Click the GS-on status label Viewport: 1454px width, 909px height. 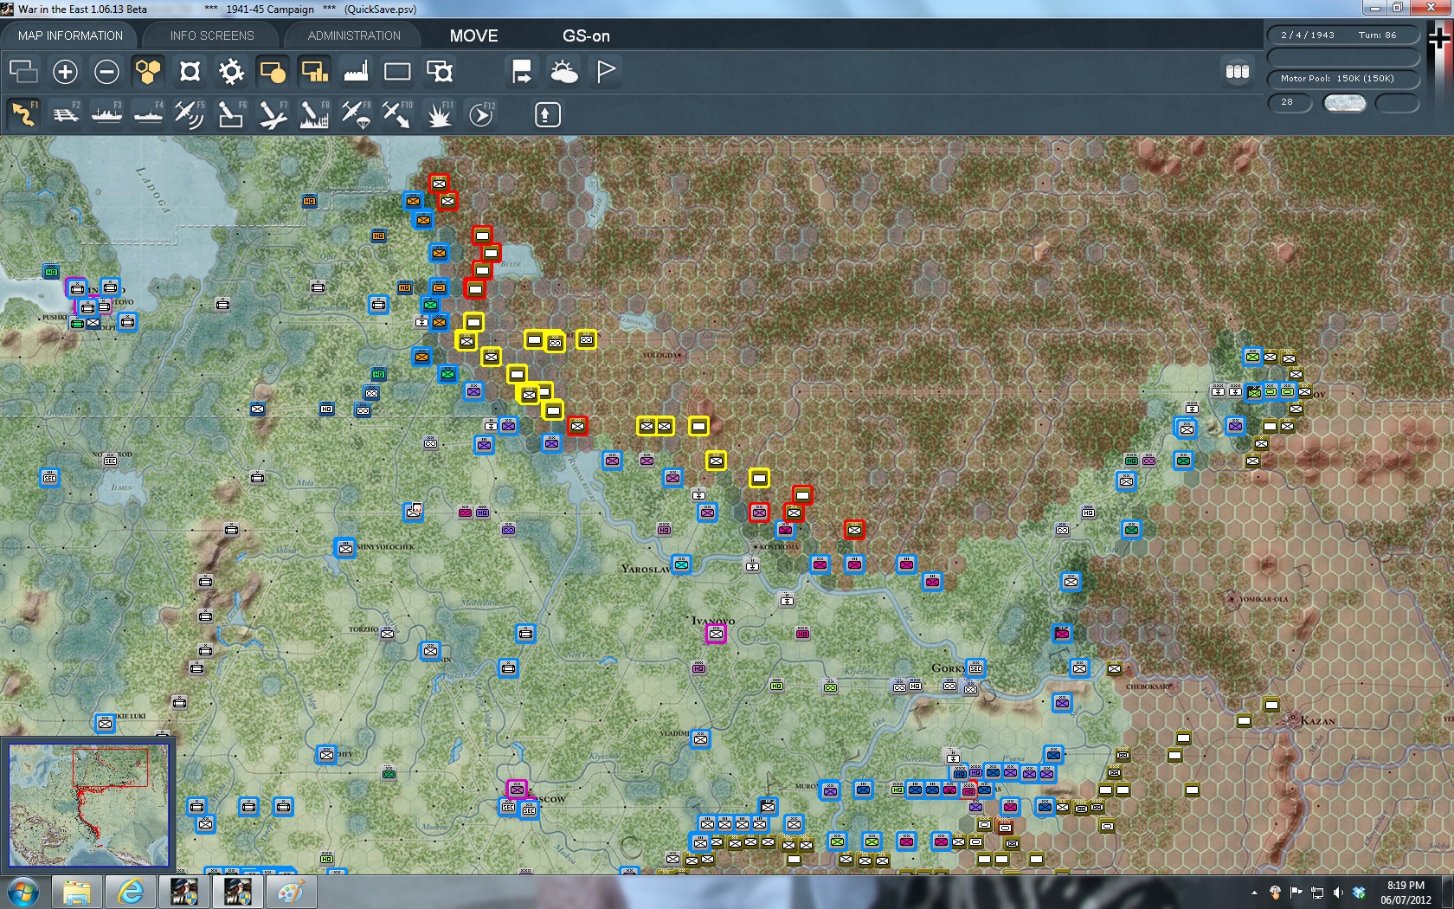pos(586,35)
